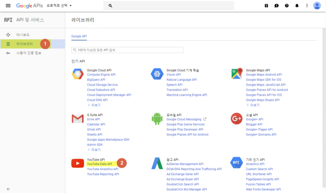Click the Gmail G Suite icon

click(78, 119)
